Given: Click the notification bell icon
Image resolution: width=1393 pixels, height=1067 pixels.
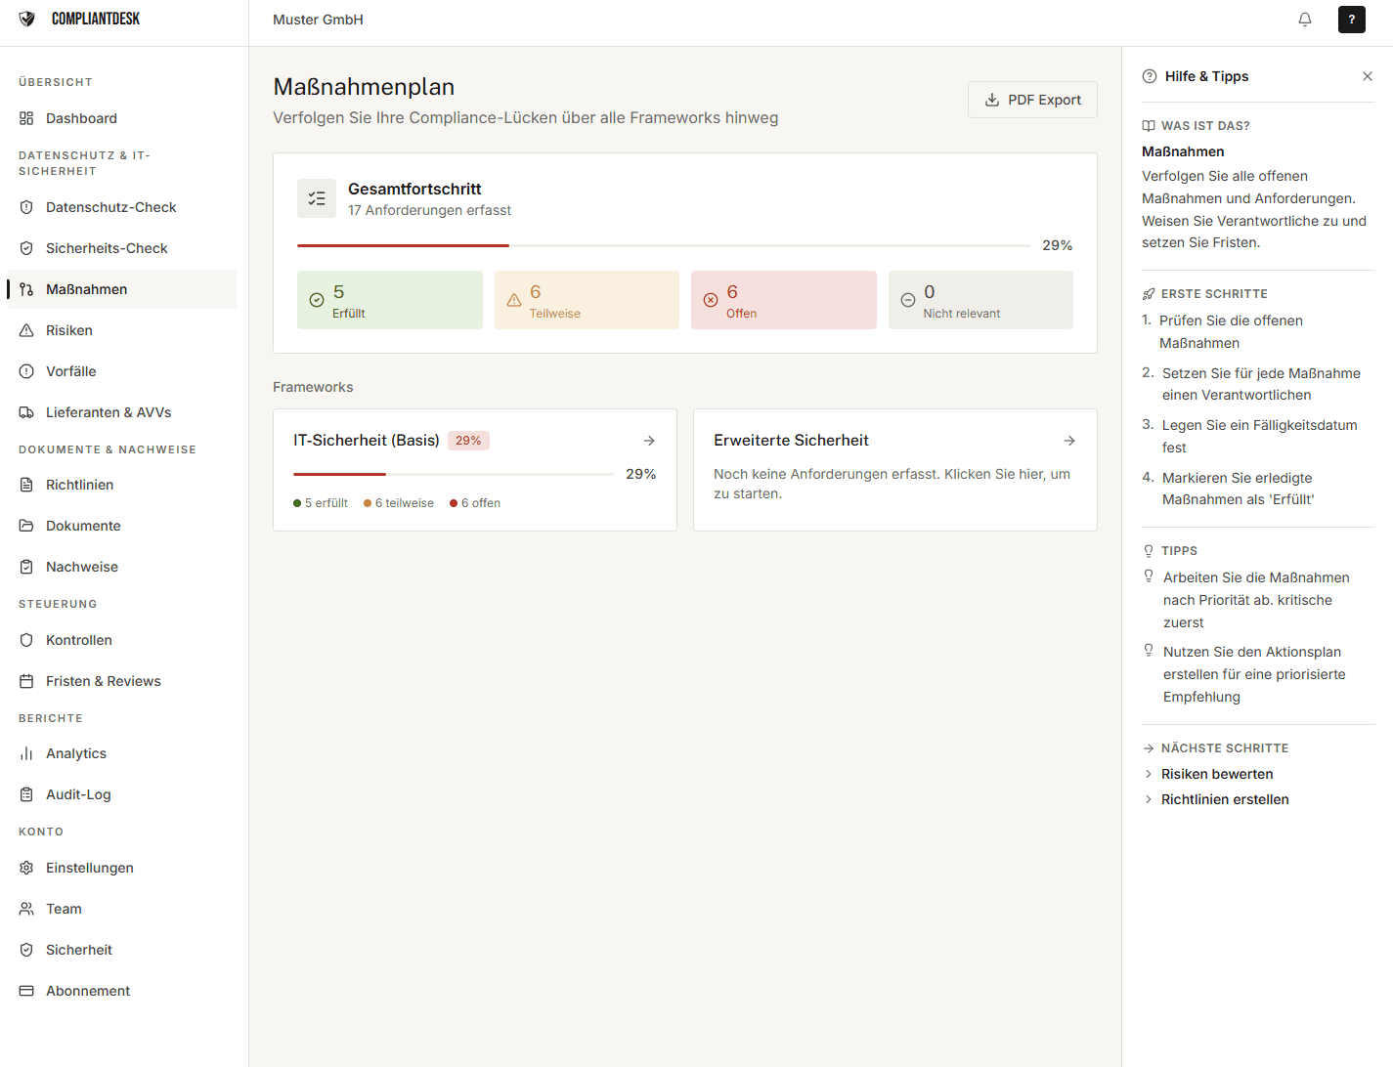Looking at the screenshot, I should (1304, 20).
